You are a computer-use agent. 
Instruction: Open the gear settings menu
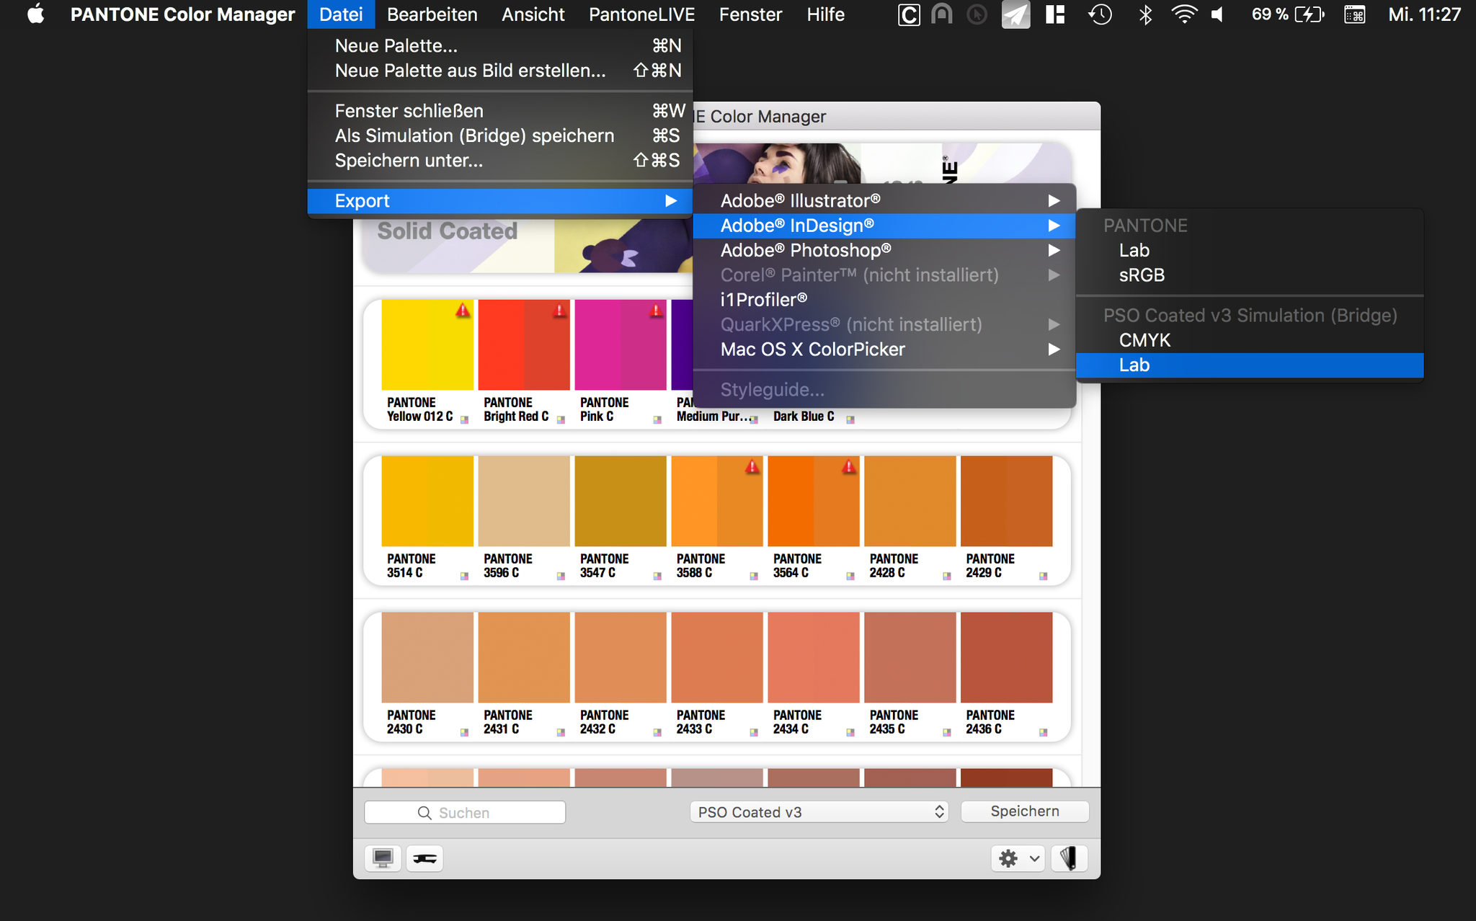[x=1018, y=858]
